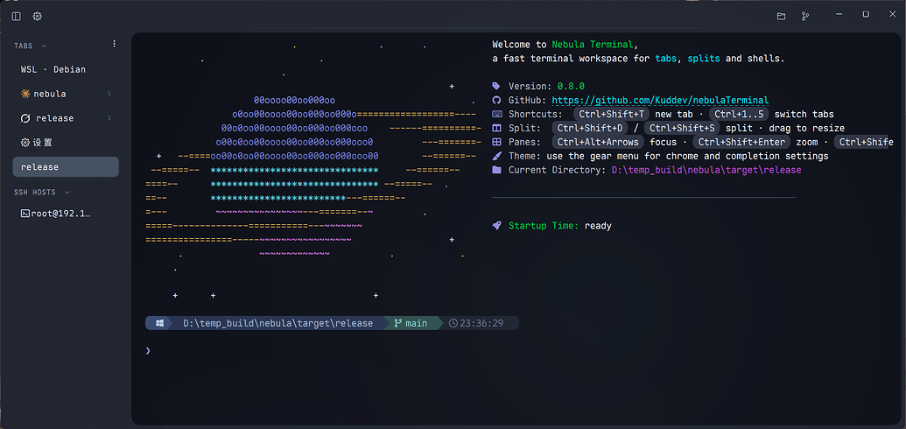Select the release tab with the circular icon
This screenshot has height=429, width=906.
tap(66, 118)
